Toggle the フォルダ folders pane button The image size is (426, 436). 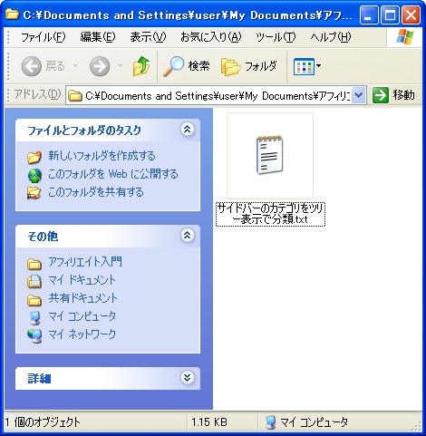tap(248, 66)
